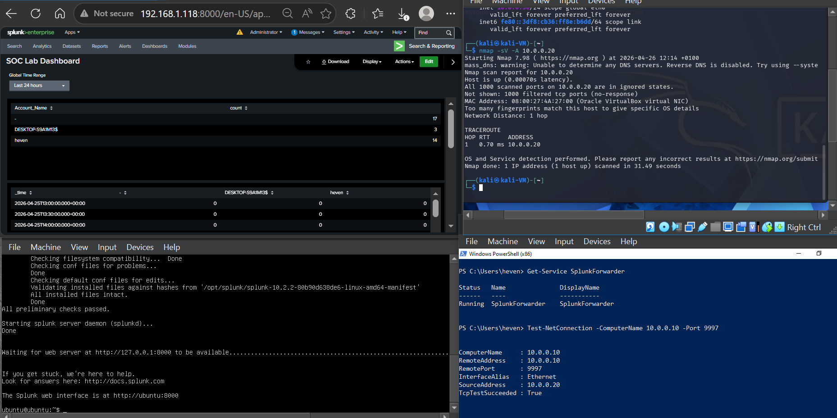Image resolution: width=837 pixels, height=418 pixels.
Task: Open the Activity dropdown
Action: coord(373,32)
